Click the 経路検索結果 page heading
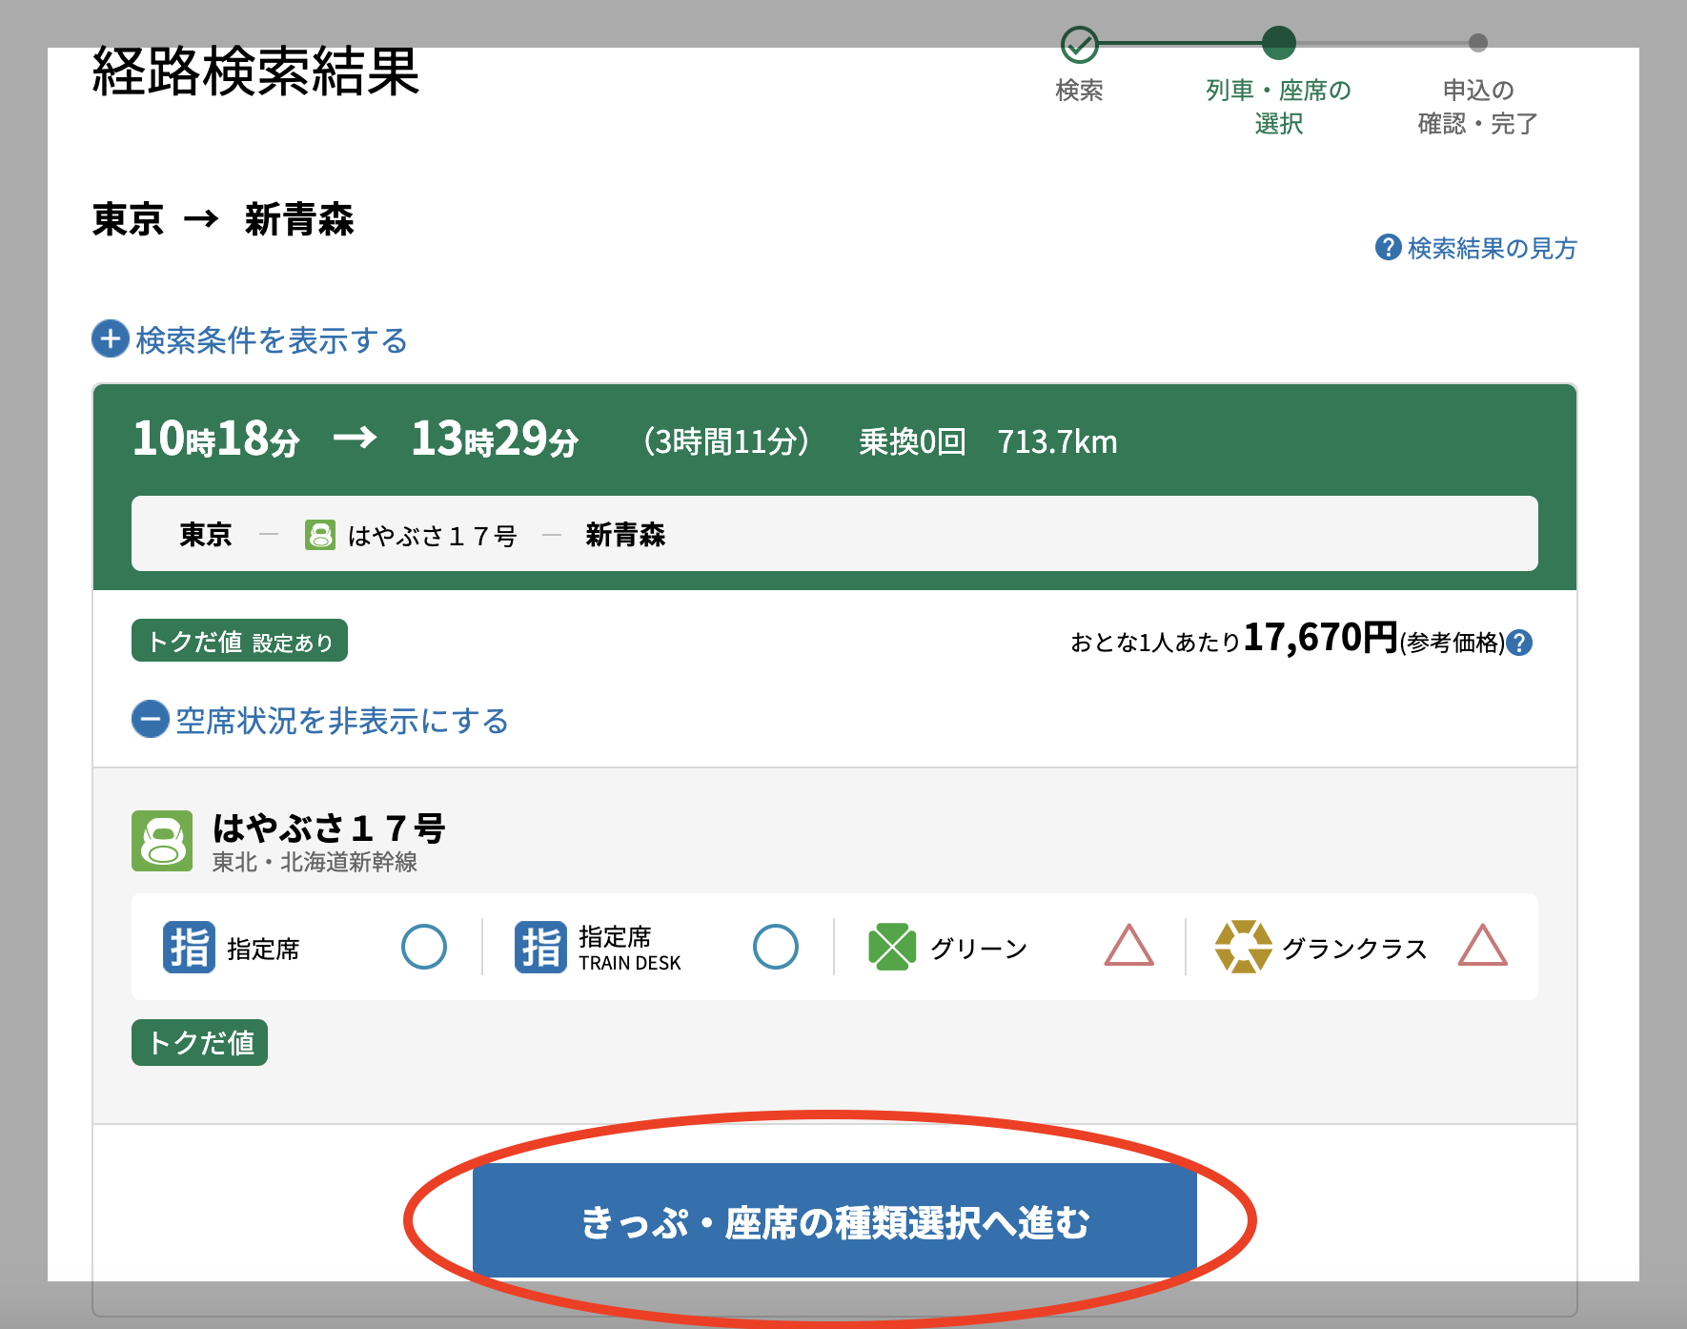This screenshot has width=1687, height=1329. coord(255,72)
